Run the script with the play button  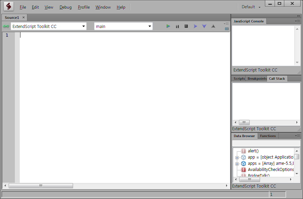168,26
